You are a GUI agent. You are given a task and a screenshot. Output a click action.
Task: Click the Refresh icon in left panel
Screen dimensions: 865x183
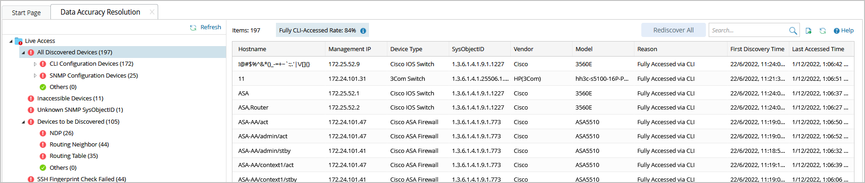pos(193,27)
